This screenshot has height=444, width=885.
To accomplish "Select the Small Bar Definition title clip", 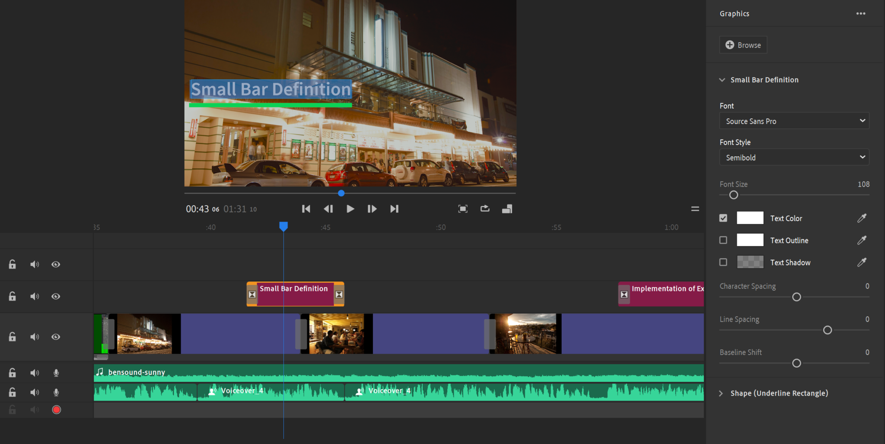I will pyautogui.click(x=295, y=294).
